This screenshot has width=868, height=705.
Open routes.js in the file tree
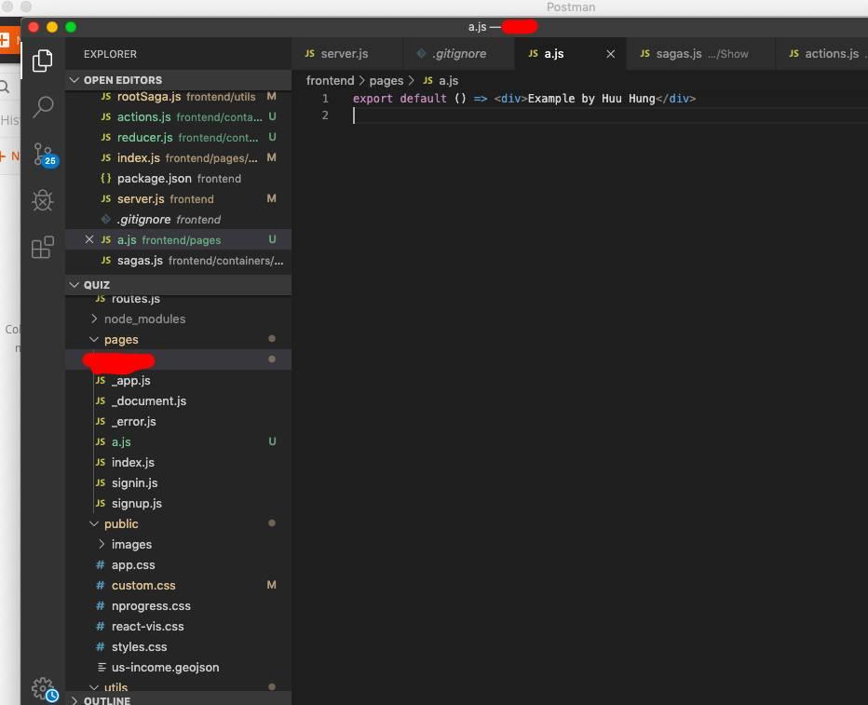tap(178, 299)
